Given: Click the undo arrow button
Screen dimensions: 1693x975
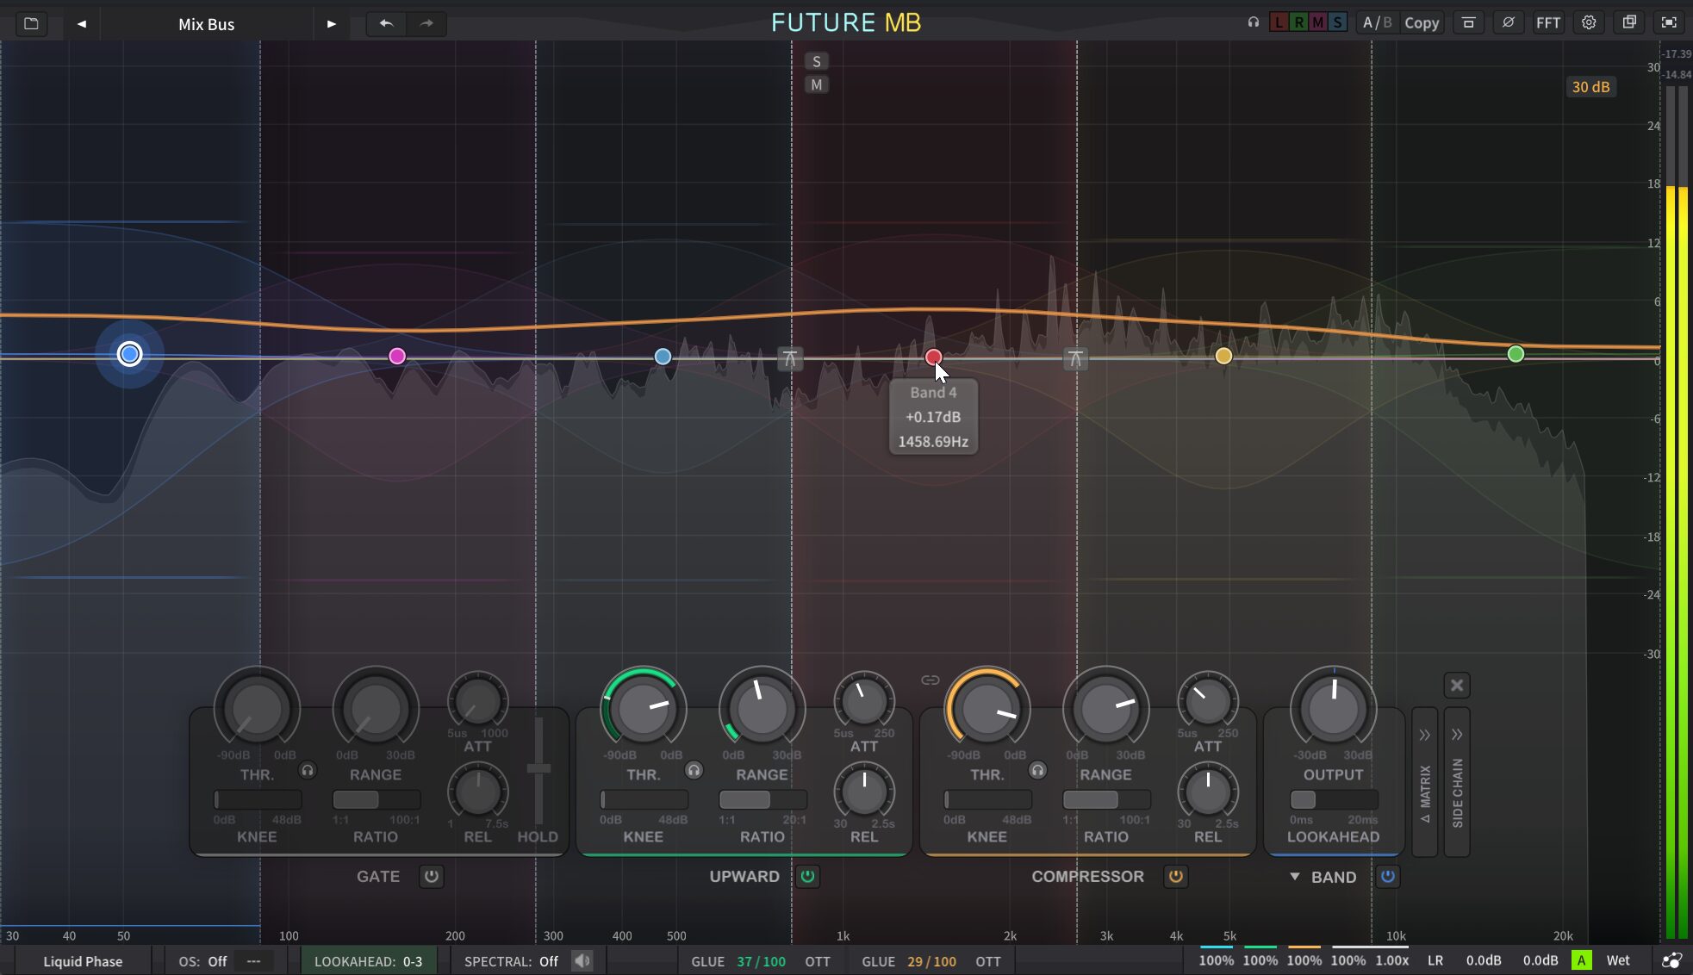Looking at the screenshot, I should click(x=386, y=23).
